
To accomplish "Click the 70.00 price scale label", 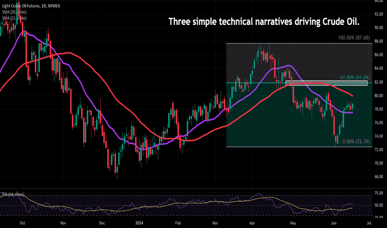I will [x=379, y=163].
